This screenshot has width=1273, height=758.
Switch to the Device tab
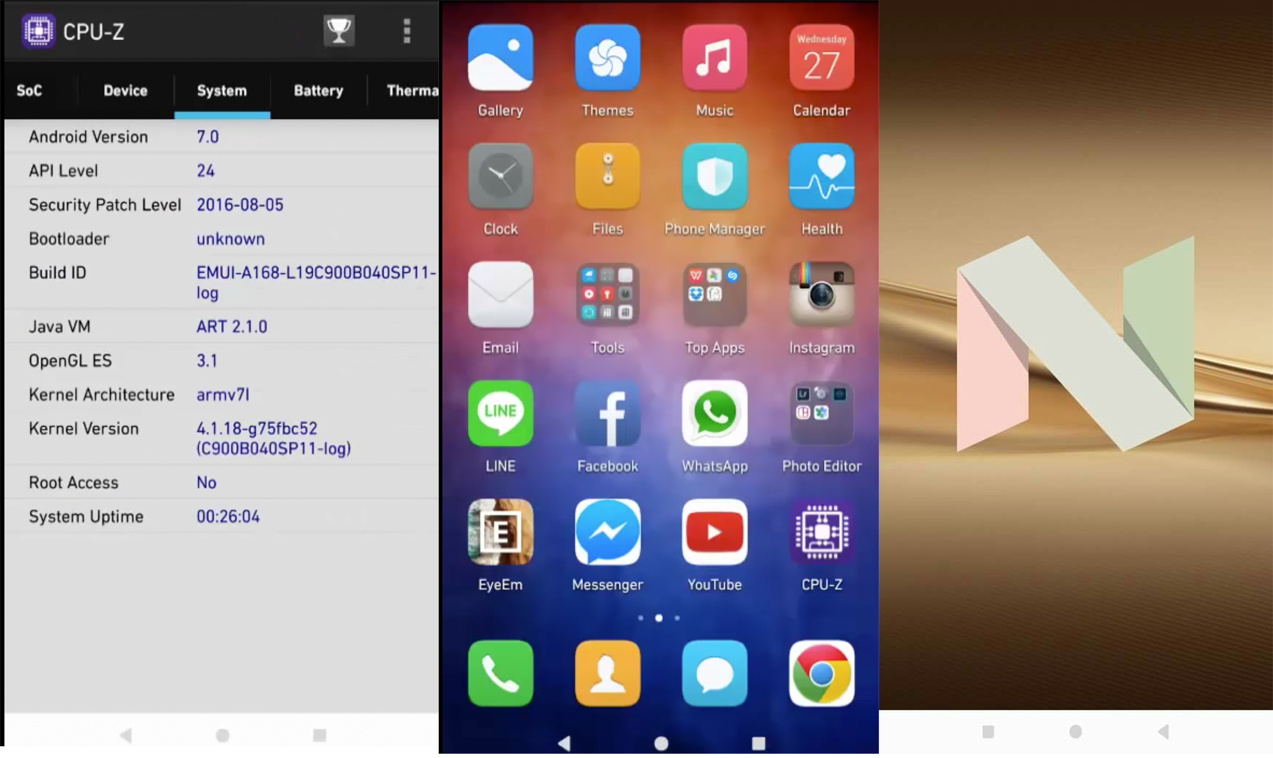125,90
